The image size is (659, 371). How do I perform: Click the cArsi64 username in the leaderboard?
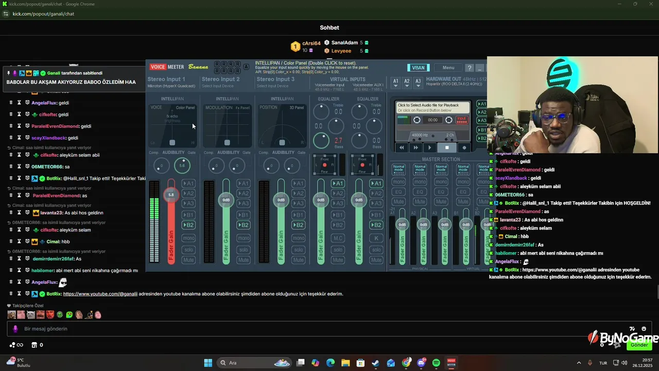tap(311, 43)
